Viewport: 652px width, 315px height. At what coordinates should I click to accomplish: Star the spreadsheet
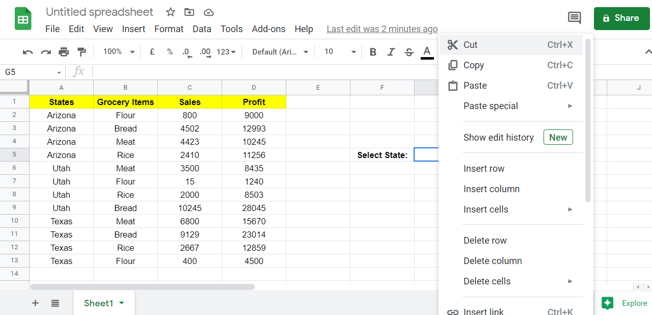[170, 12]
